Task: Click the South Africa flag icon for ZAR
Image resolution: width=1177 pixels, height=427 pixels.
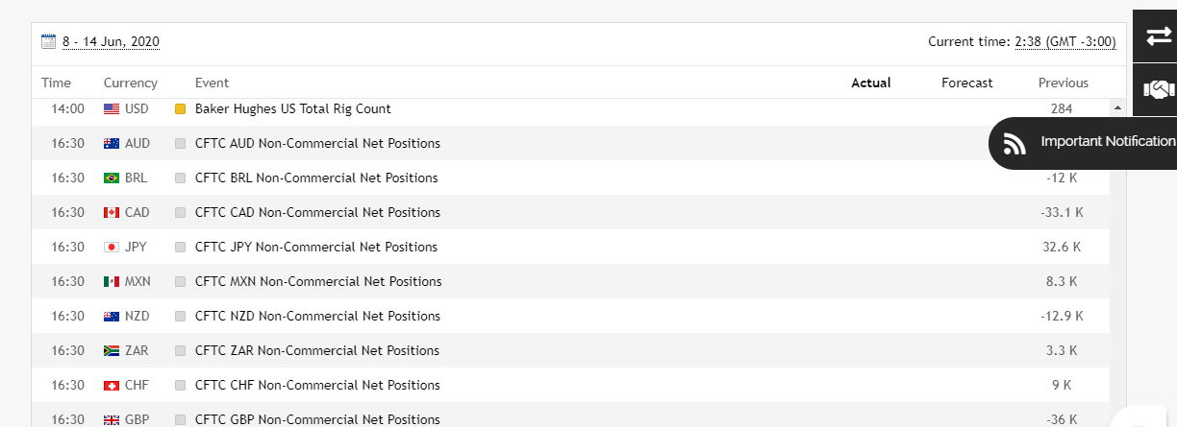Action: [112, 351]
